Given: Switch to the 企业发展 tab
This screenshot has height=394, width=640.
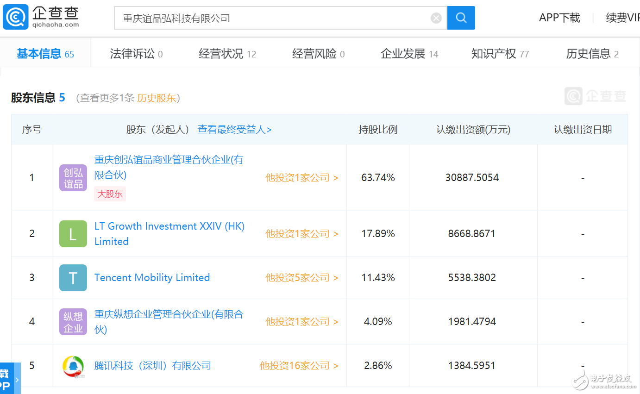Looking at the screenshot, I should coord(404,53).
